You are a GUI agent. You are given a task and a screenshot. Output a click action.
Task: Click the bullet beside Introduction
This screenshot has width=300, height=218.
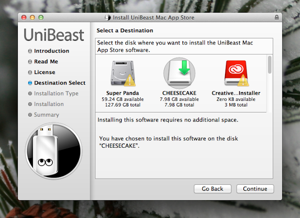click(x=30, y=51)
